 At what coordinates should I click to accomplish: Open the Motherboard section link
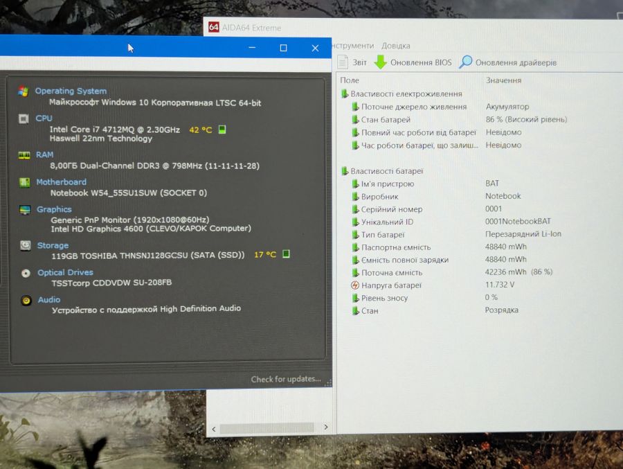click(62, 182)
